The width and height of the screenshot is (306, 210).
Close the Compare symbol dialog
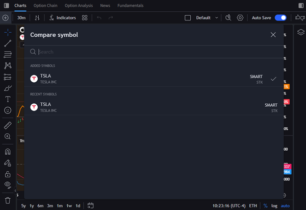[273, 35]
